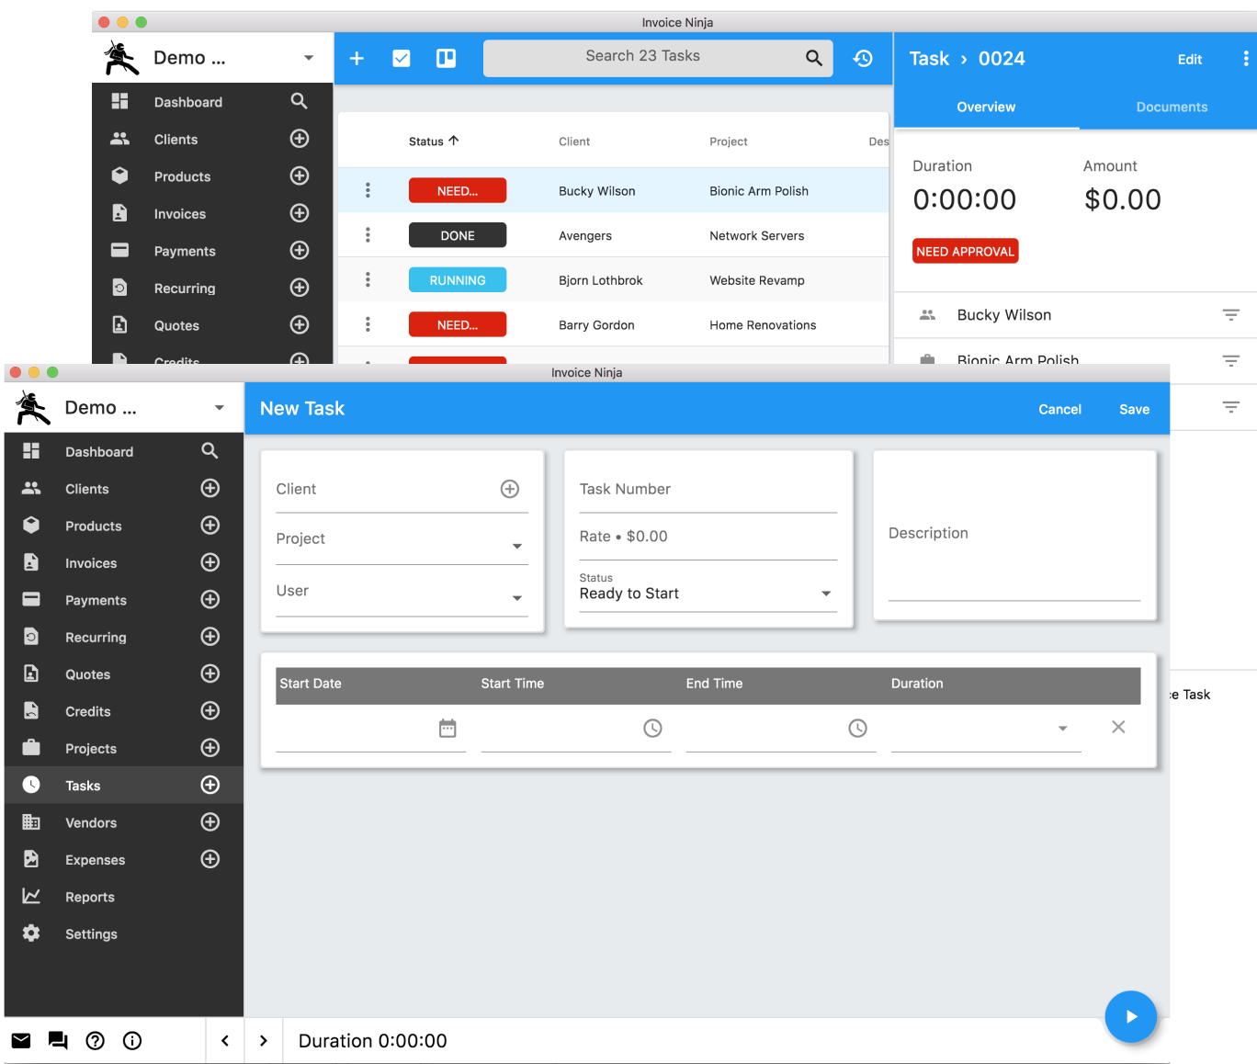The image size is (1257, 1064).
Task: Collapse sidebar with the left chevron in bottom bar
Action: (225, 1040)
